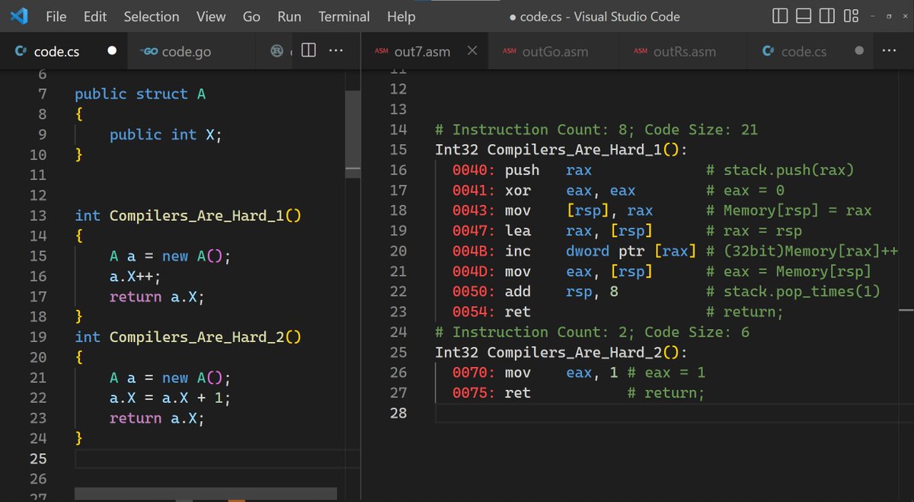Close the out7.asm tab
The image size is (914, 502).
pyautogui.click(x=472, y=51)
